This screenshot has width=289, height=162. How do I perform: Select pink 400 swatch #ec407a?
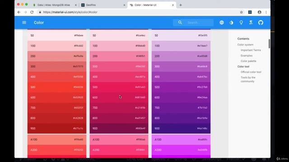click(119, 77)
